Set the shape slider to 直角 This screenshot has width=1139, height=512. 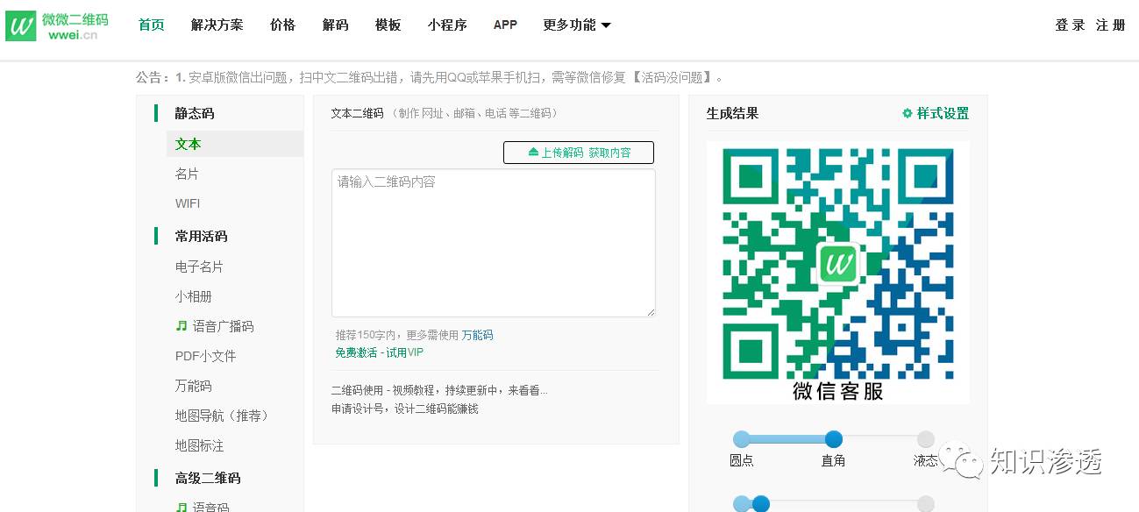click(x=834, y=439)
